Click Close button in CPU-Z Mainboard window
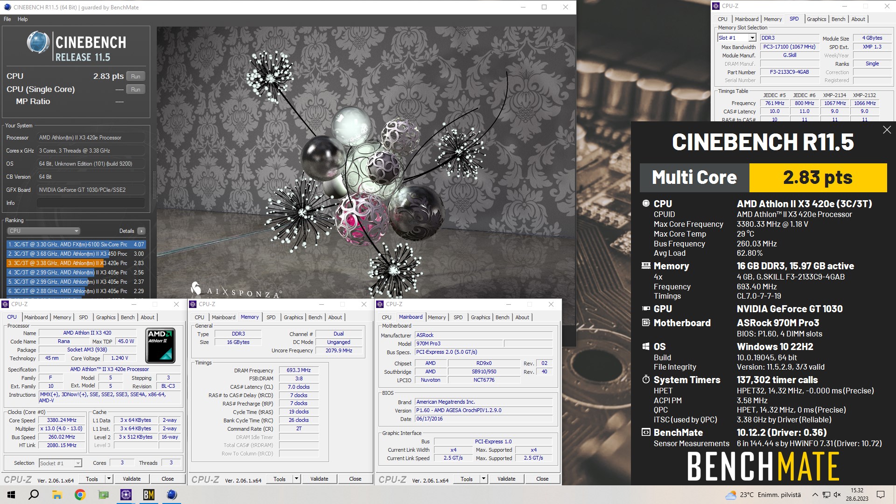 [542, 479]
